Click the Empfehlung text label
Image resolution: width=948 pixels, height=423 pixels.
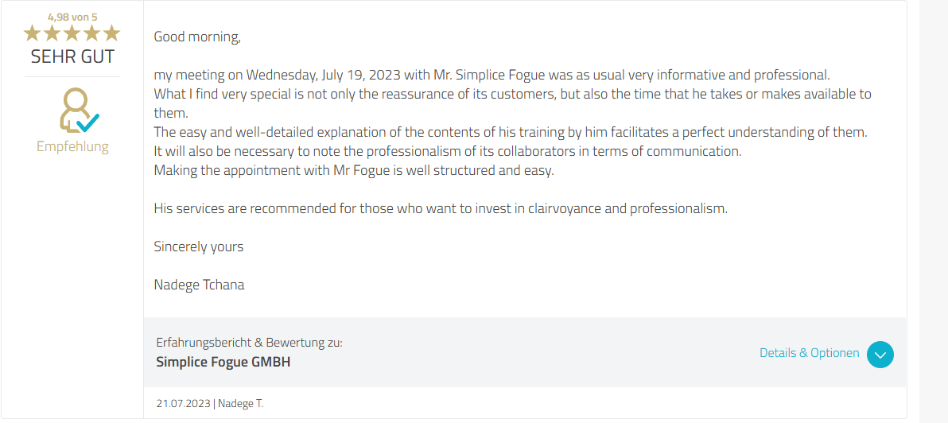tap(72, 146)
